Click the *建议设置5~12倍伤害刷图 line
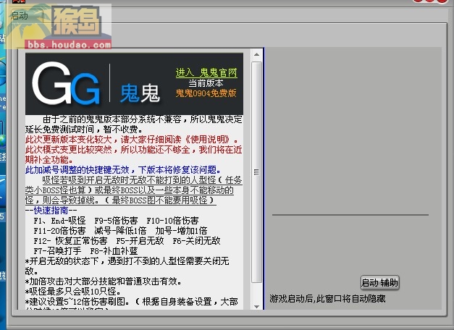 tap(132, 301)
